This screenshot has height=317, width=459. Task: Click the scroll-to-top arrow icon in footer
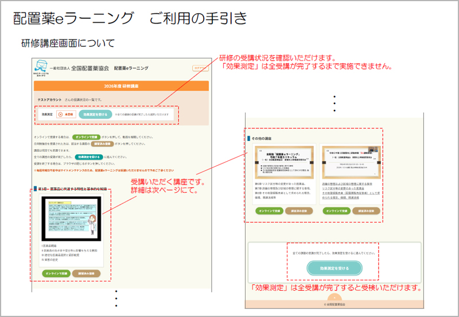(334, 298)
